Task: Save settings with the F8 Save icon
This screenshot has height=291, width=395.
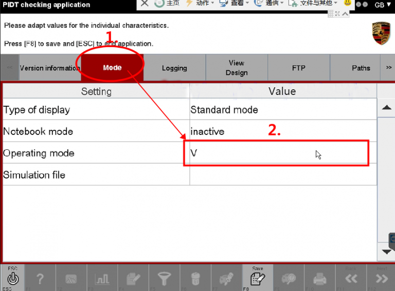Action: pos(258,278)
